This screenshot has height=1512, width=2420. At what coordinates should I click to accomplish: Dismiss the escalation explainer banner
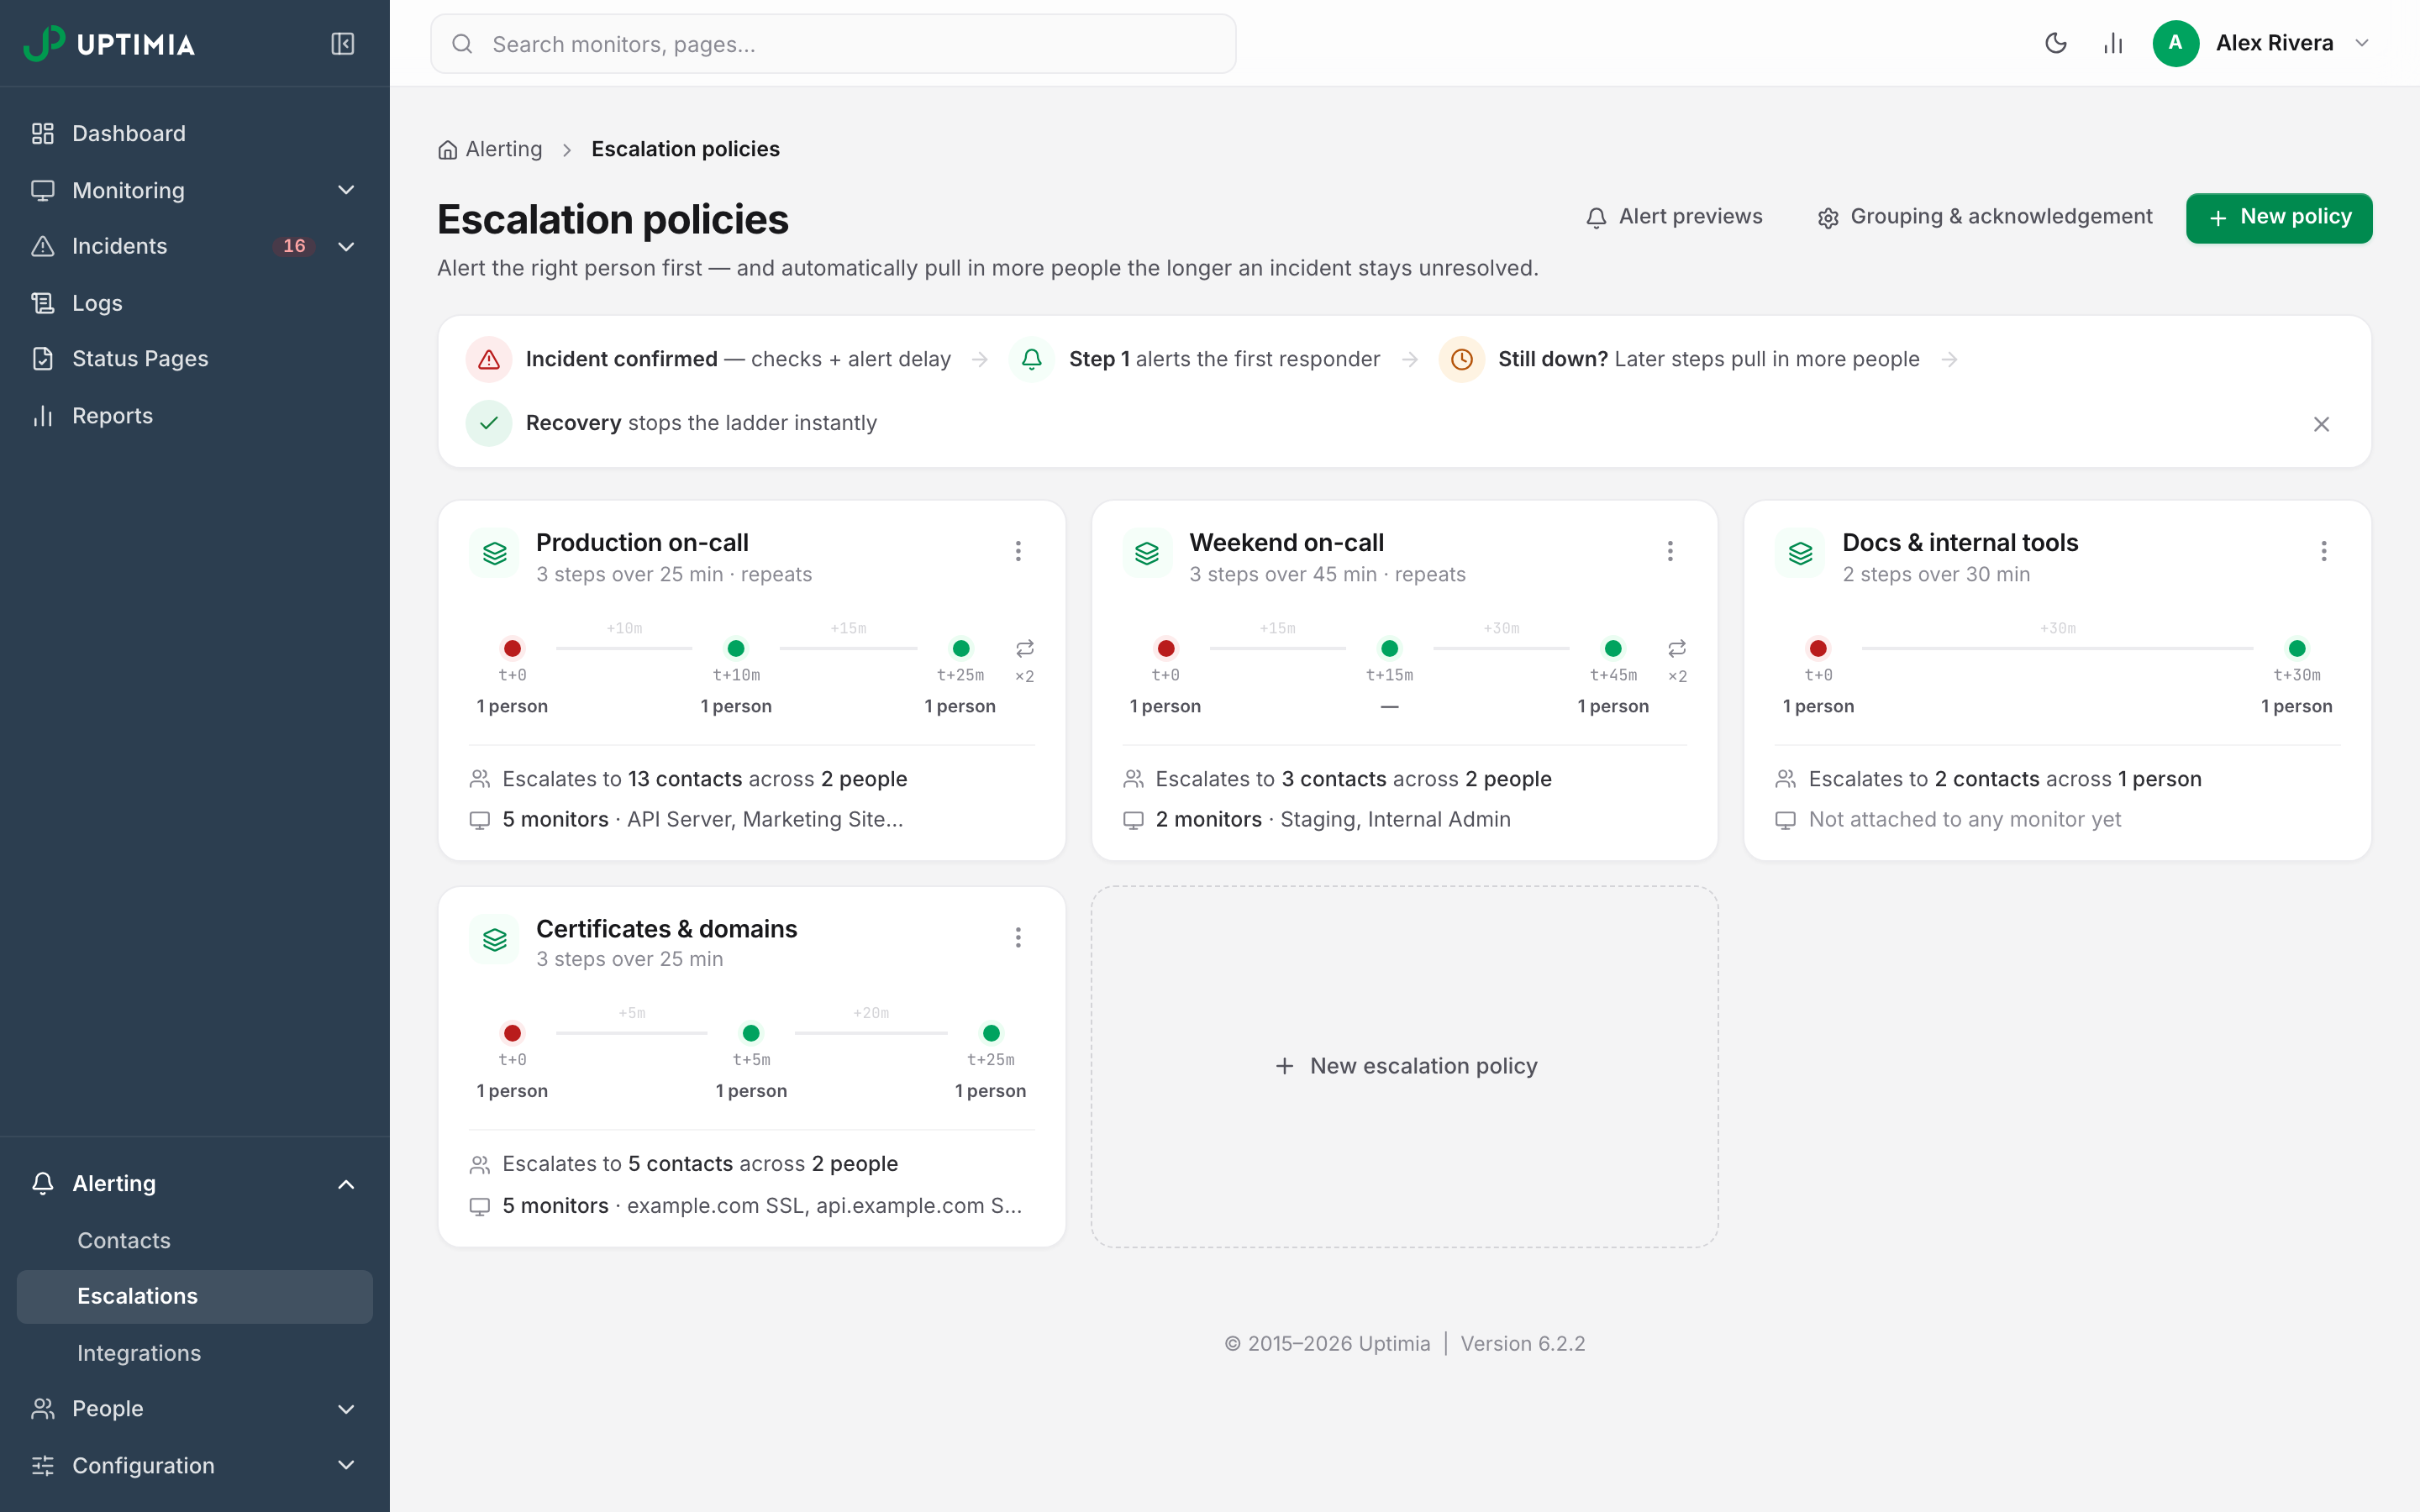pyautogui.click(x=2321, y=424)
